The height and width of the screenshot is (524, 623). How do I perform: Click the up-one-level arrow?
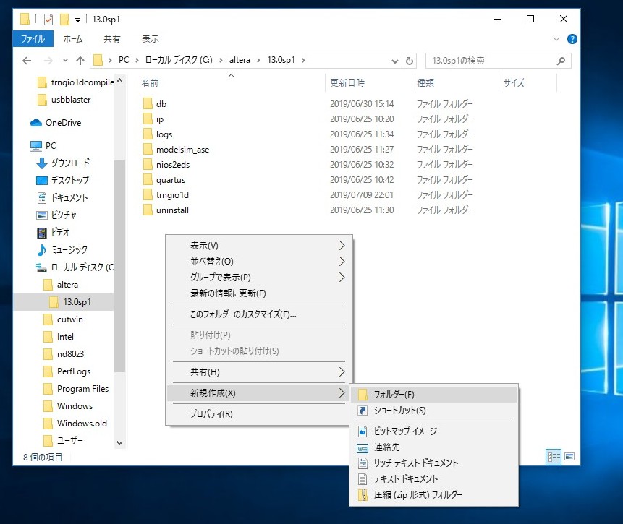click(80, 61)
